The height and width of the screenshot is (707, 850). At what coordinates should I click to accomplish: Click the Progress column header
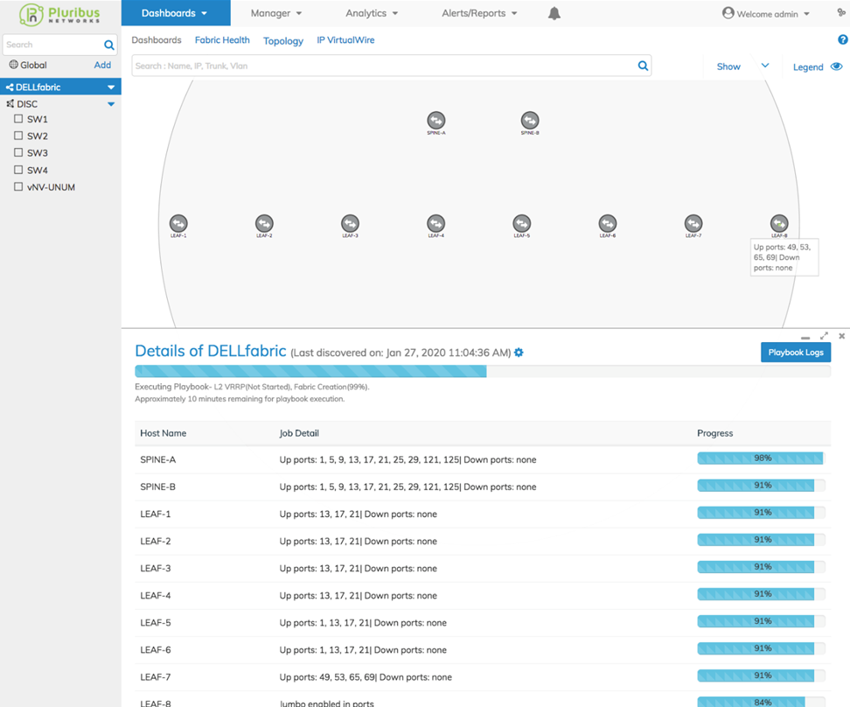pos(714,433)
